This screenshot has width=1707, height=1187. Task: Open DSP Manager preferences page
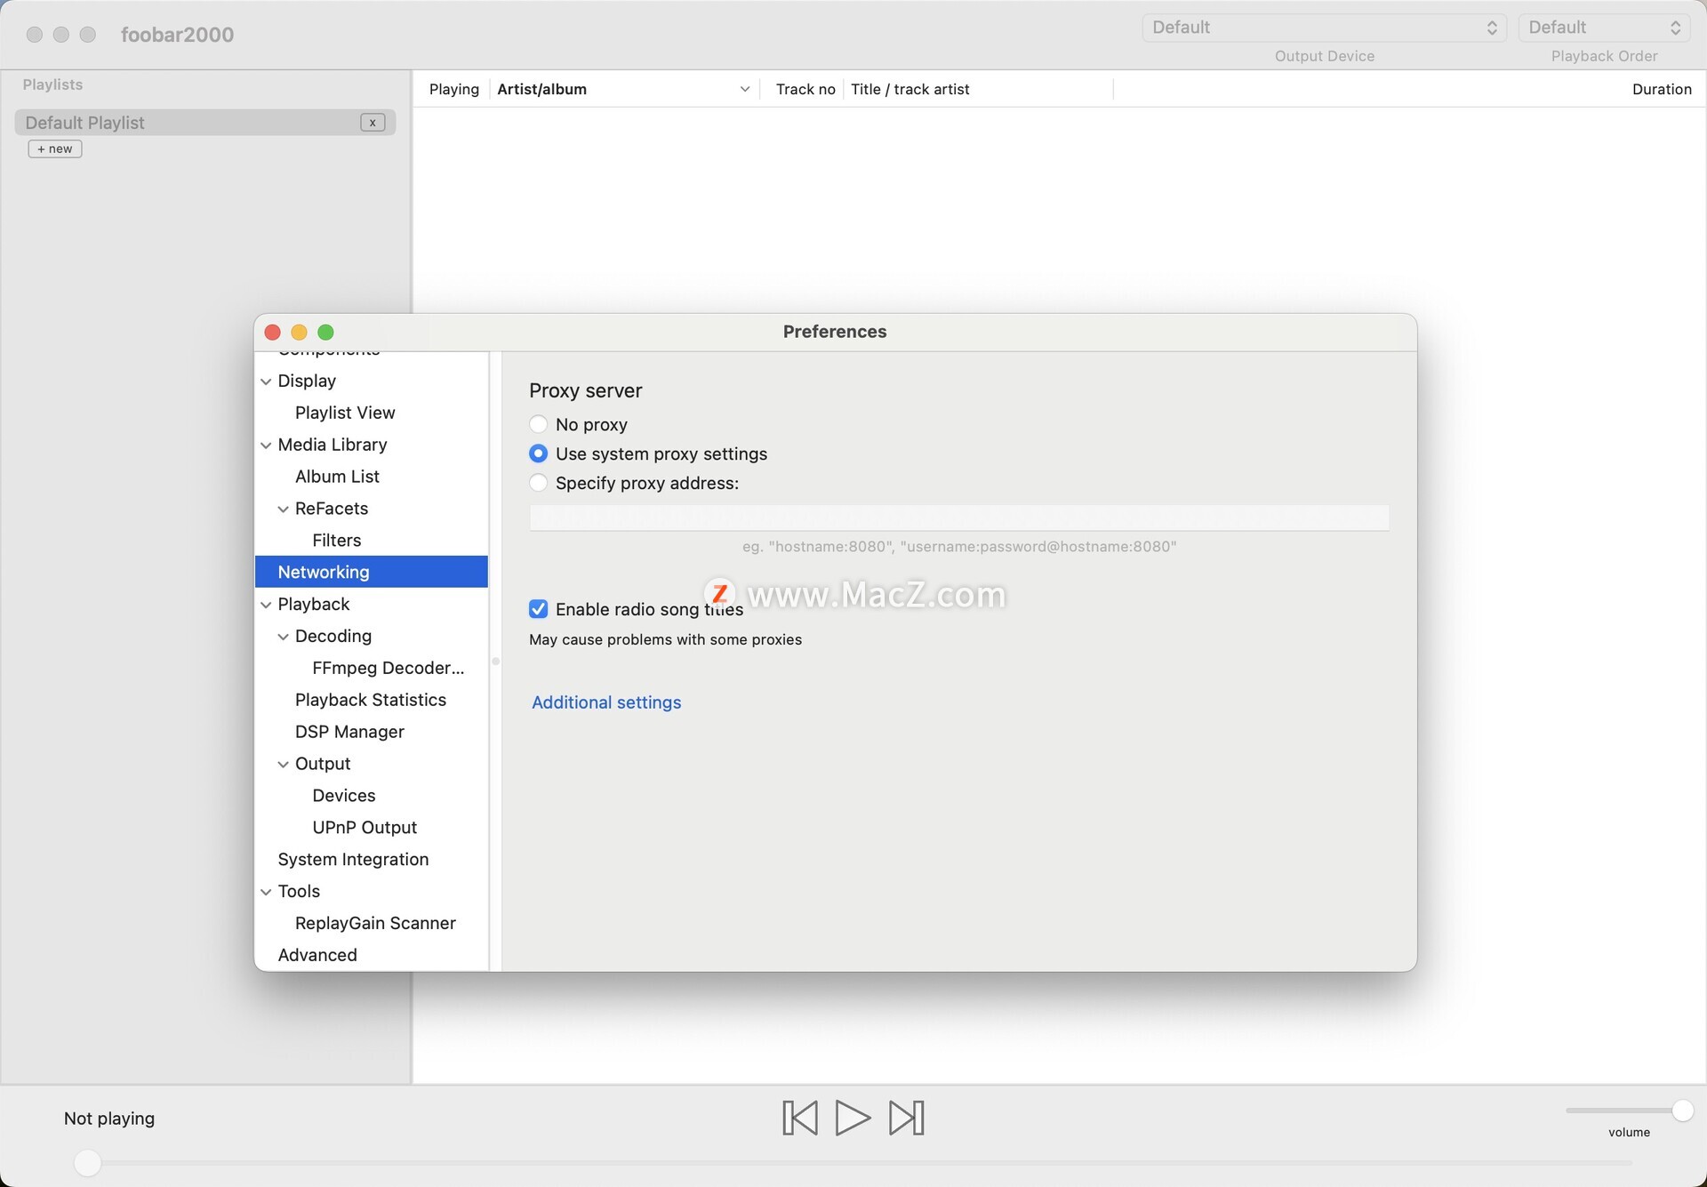(349, 732)
